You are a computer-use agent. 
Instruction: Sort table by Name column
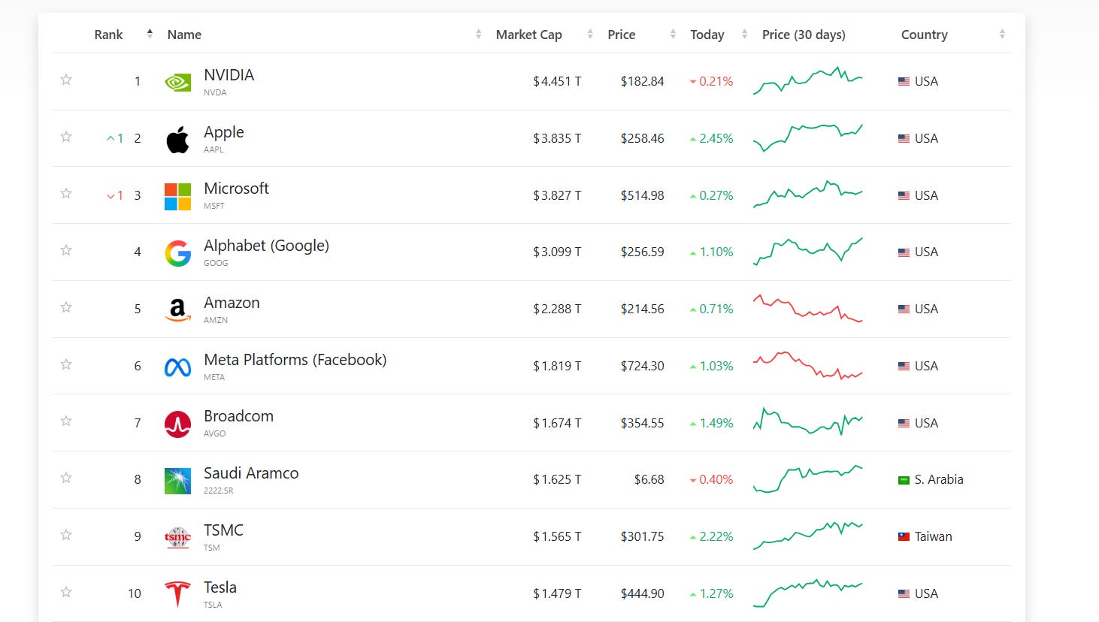184,35
